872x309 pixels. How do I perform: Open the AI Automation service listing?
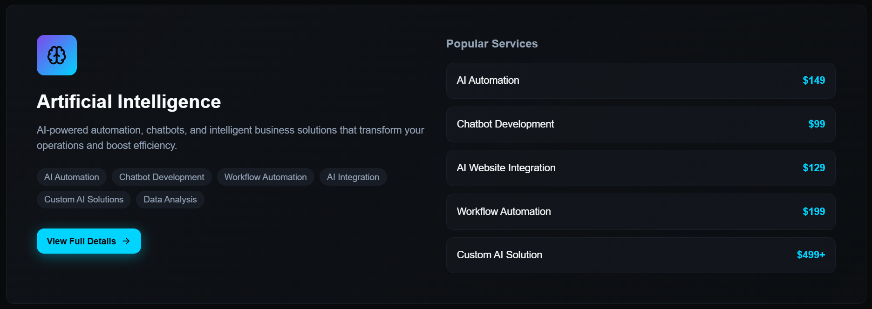coord(640,81)
